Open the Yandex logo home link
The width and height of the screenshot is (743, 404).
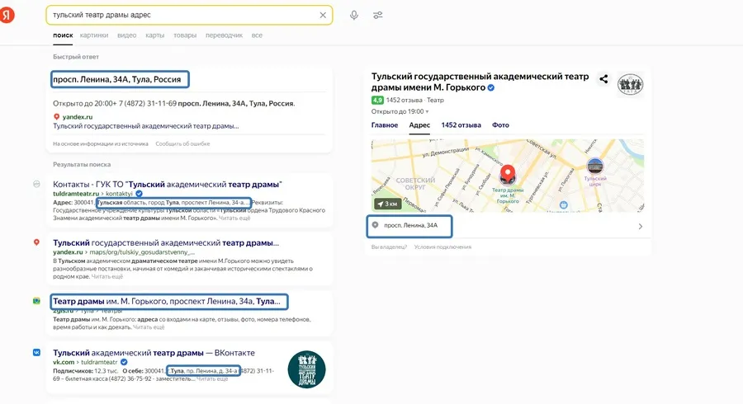tap(7, 15)
